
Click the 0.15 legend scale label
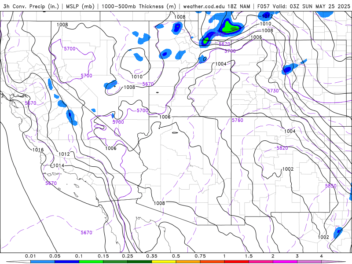[x=103, y=256]
